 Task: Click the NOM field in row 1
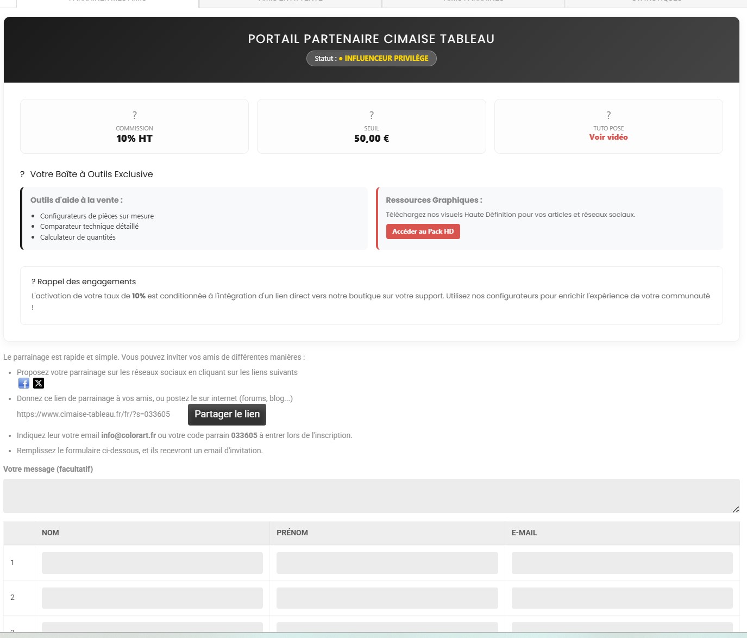[152, 563]
